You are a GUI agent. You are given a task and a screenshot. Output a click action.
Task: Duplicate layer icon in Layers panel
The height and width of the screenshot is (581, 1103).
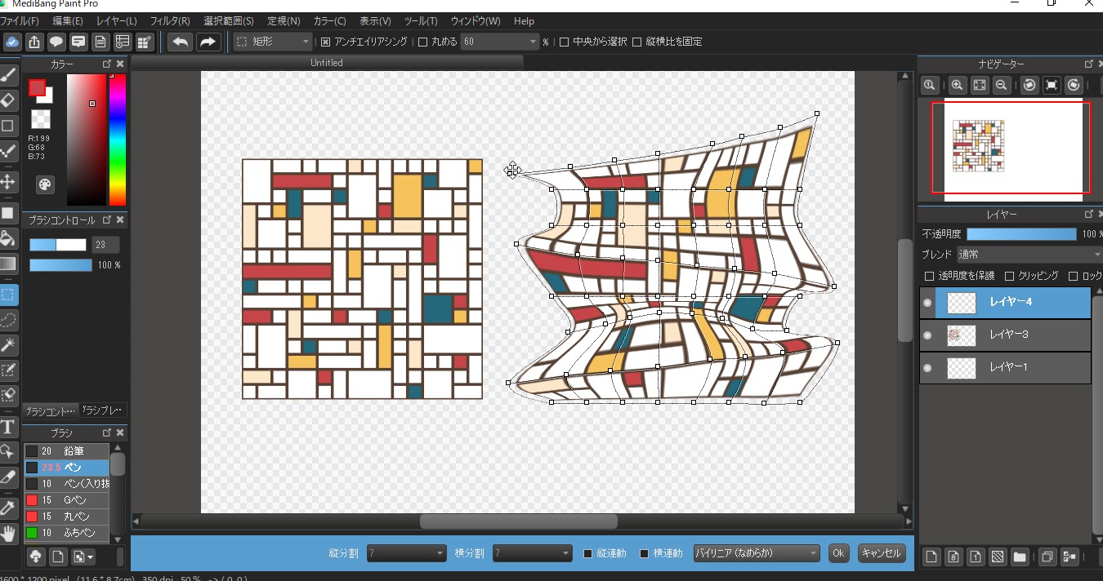[x=1046, y=557]
